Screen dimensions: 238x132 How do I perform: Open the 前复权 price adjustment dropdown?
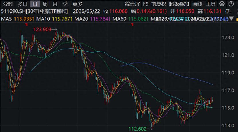click(x=159, y=4)
